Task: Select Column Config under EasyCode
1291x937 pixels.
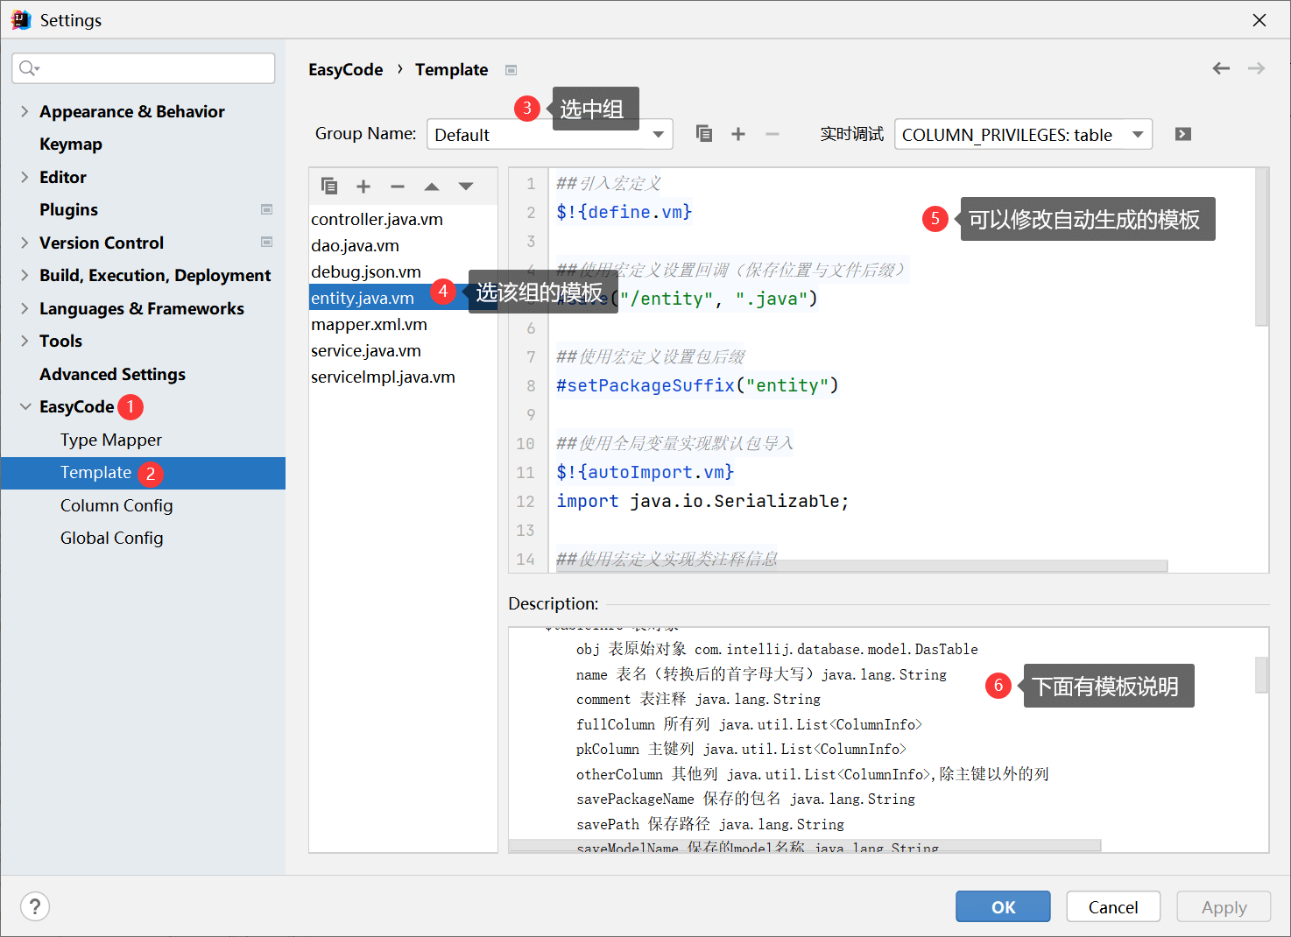Action: [x=116, y=505]
